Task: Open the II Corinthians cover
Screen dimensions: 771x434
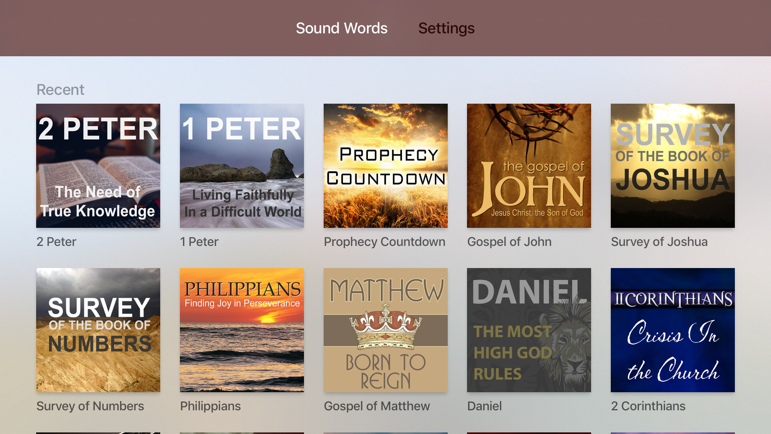Action: 673,330
